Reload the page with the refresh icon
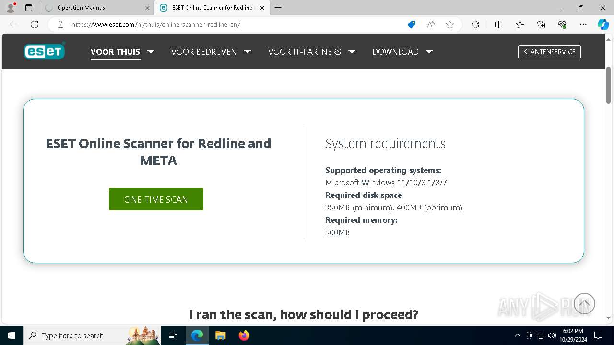Image resolution: width=614 pixels, height=345 pixels. click(35, 24)
